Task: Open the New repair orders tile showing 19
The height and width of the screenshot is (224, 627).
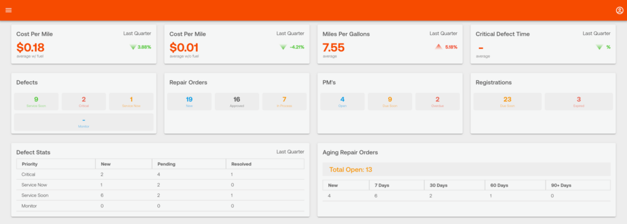Action: tap(189, 102)
